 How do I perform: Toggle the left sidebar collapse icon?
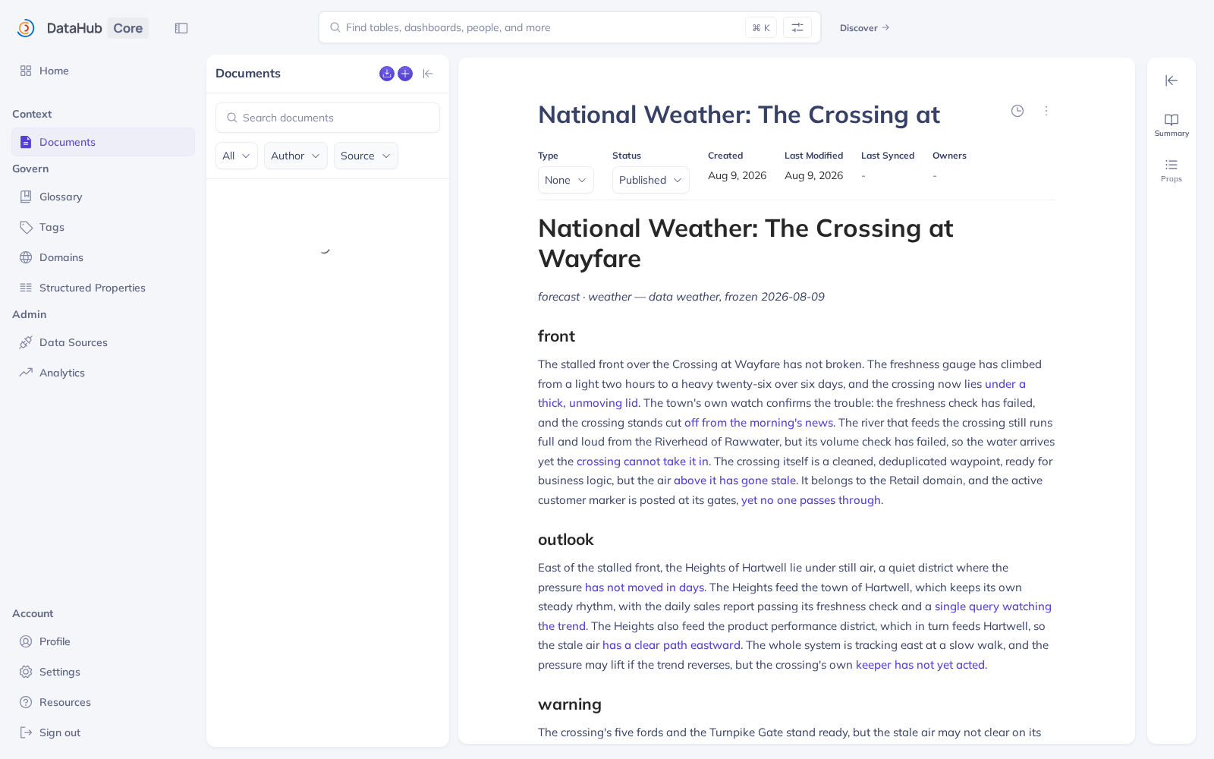[x=181, y=28]
